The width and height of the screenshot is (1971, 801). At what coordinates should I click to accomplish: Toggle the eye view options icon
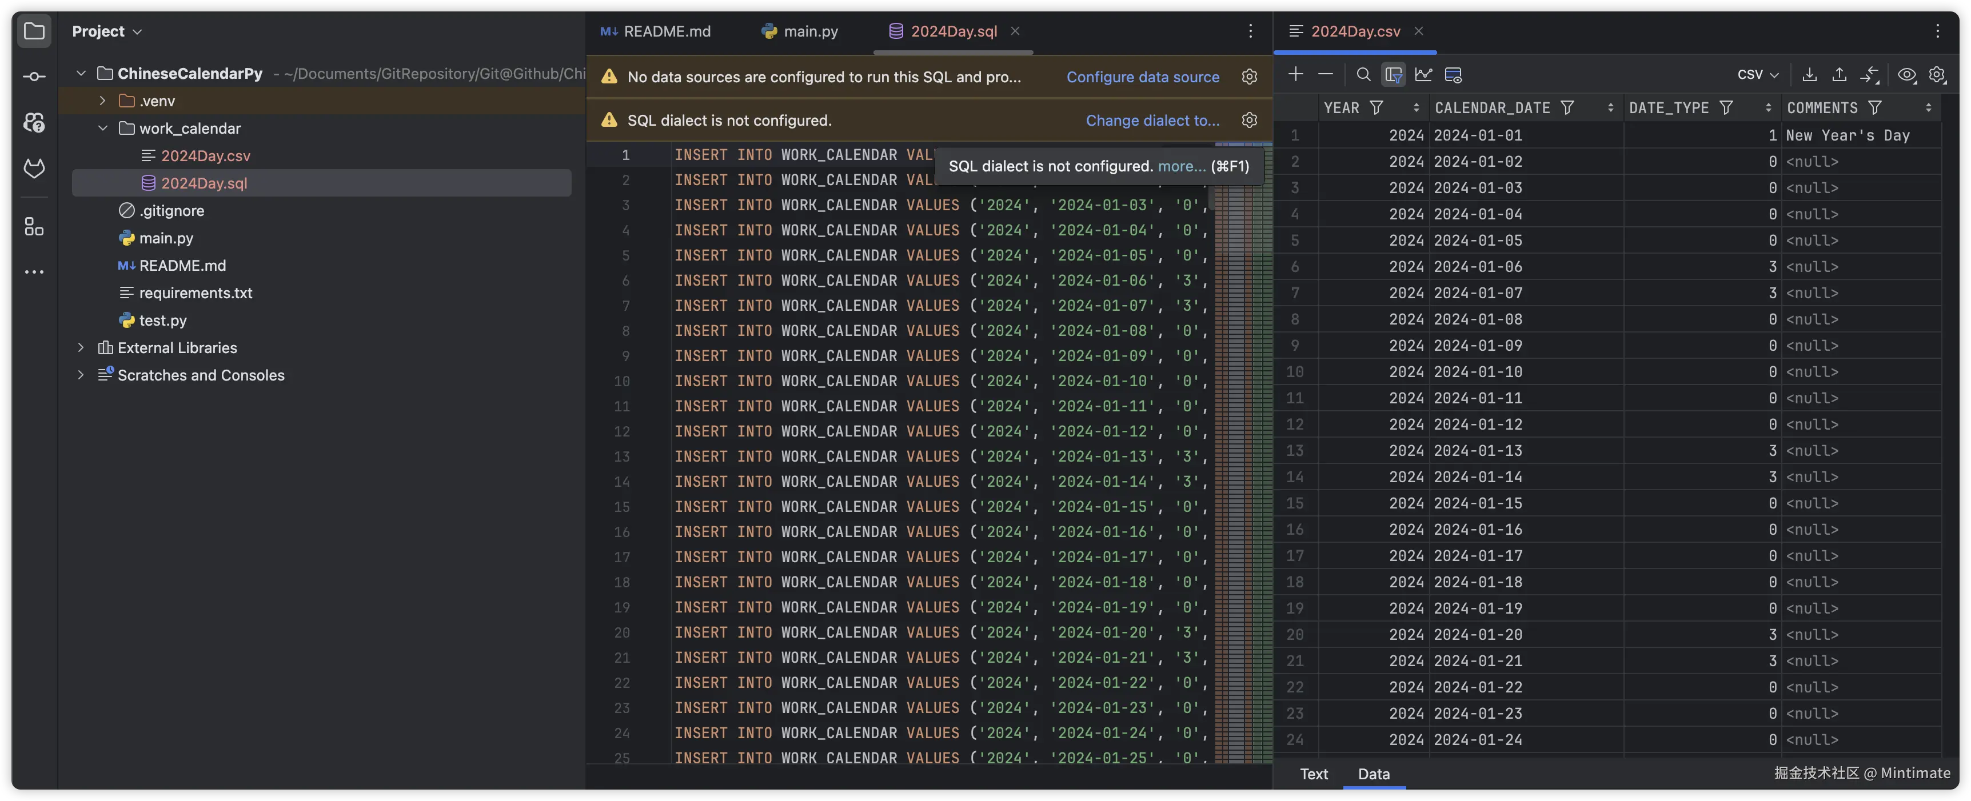coord(1906,74)
